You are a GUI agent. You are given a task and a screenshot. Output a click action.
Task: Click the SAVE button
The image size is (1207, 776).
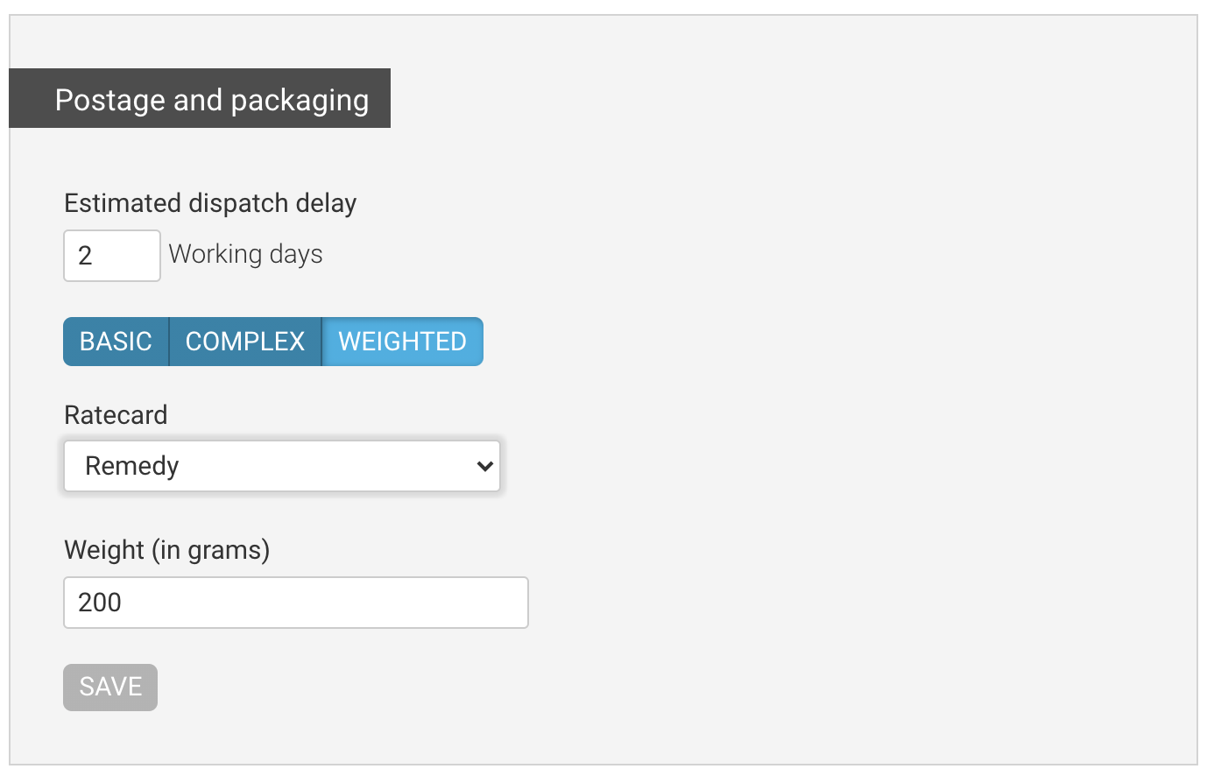(109, 687)
